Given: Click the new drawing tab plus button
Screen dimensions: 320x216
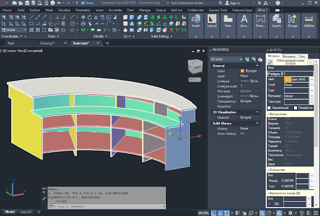Looking at the screenshot, I should pyautogui.click(x=107, y=43).
